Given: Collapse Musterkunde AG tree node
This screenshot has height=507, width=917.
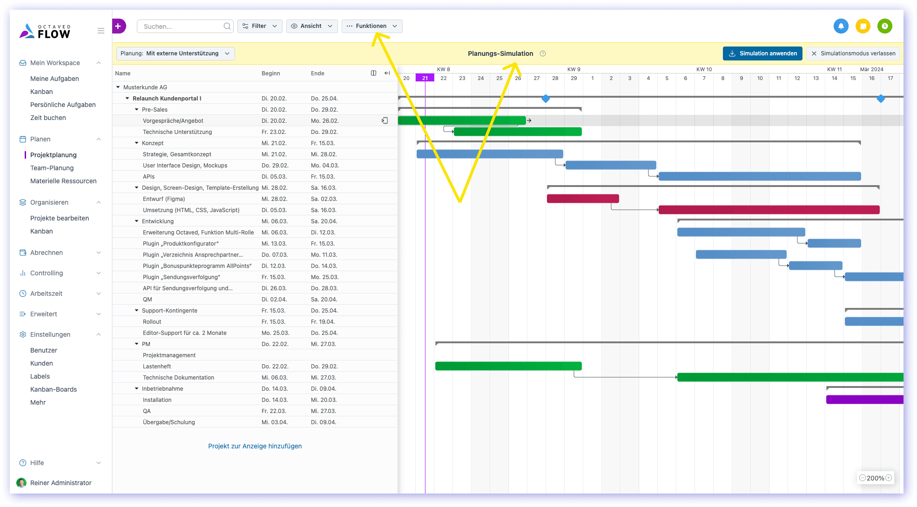Looking at the screenshot, I should click(x=118, y=87).
